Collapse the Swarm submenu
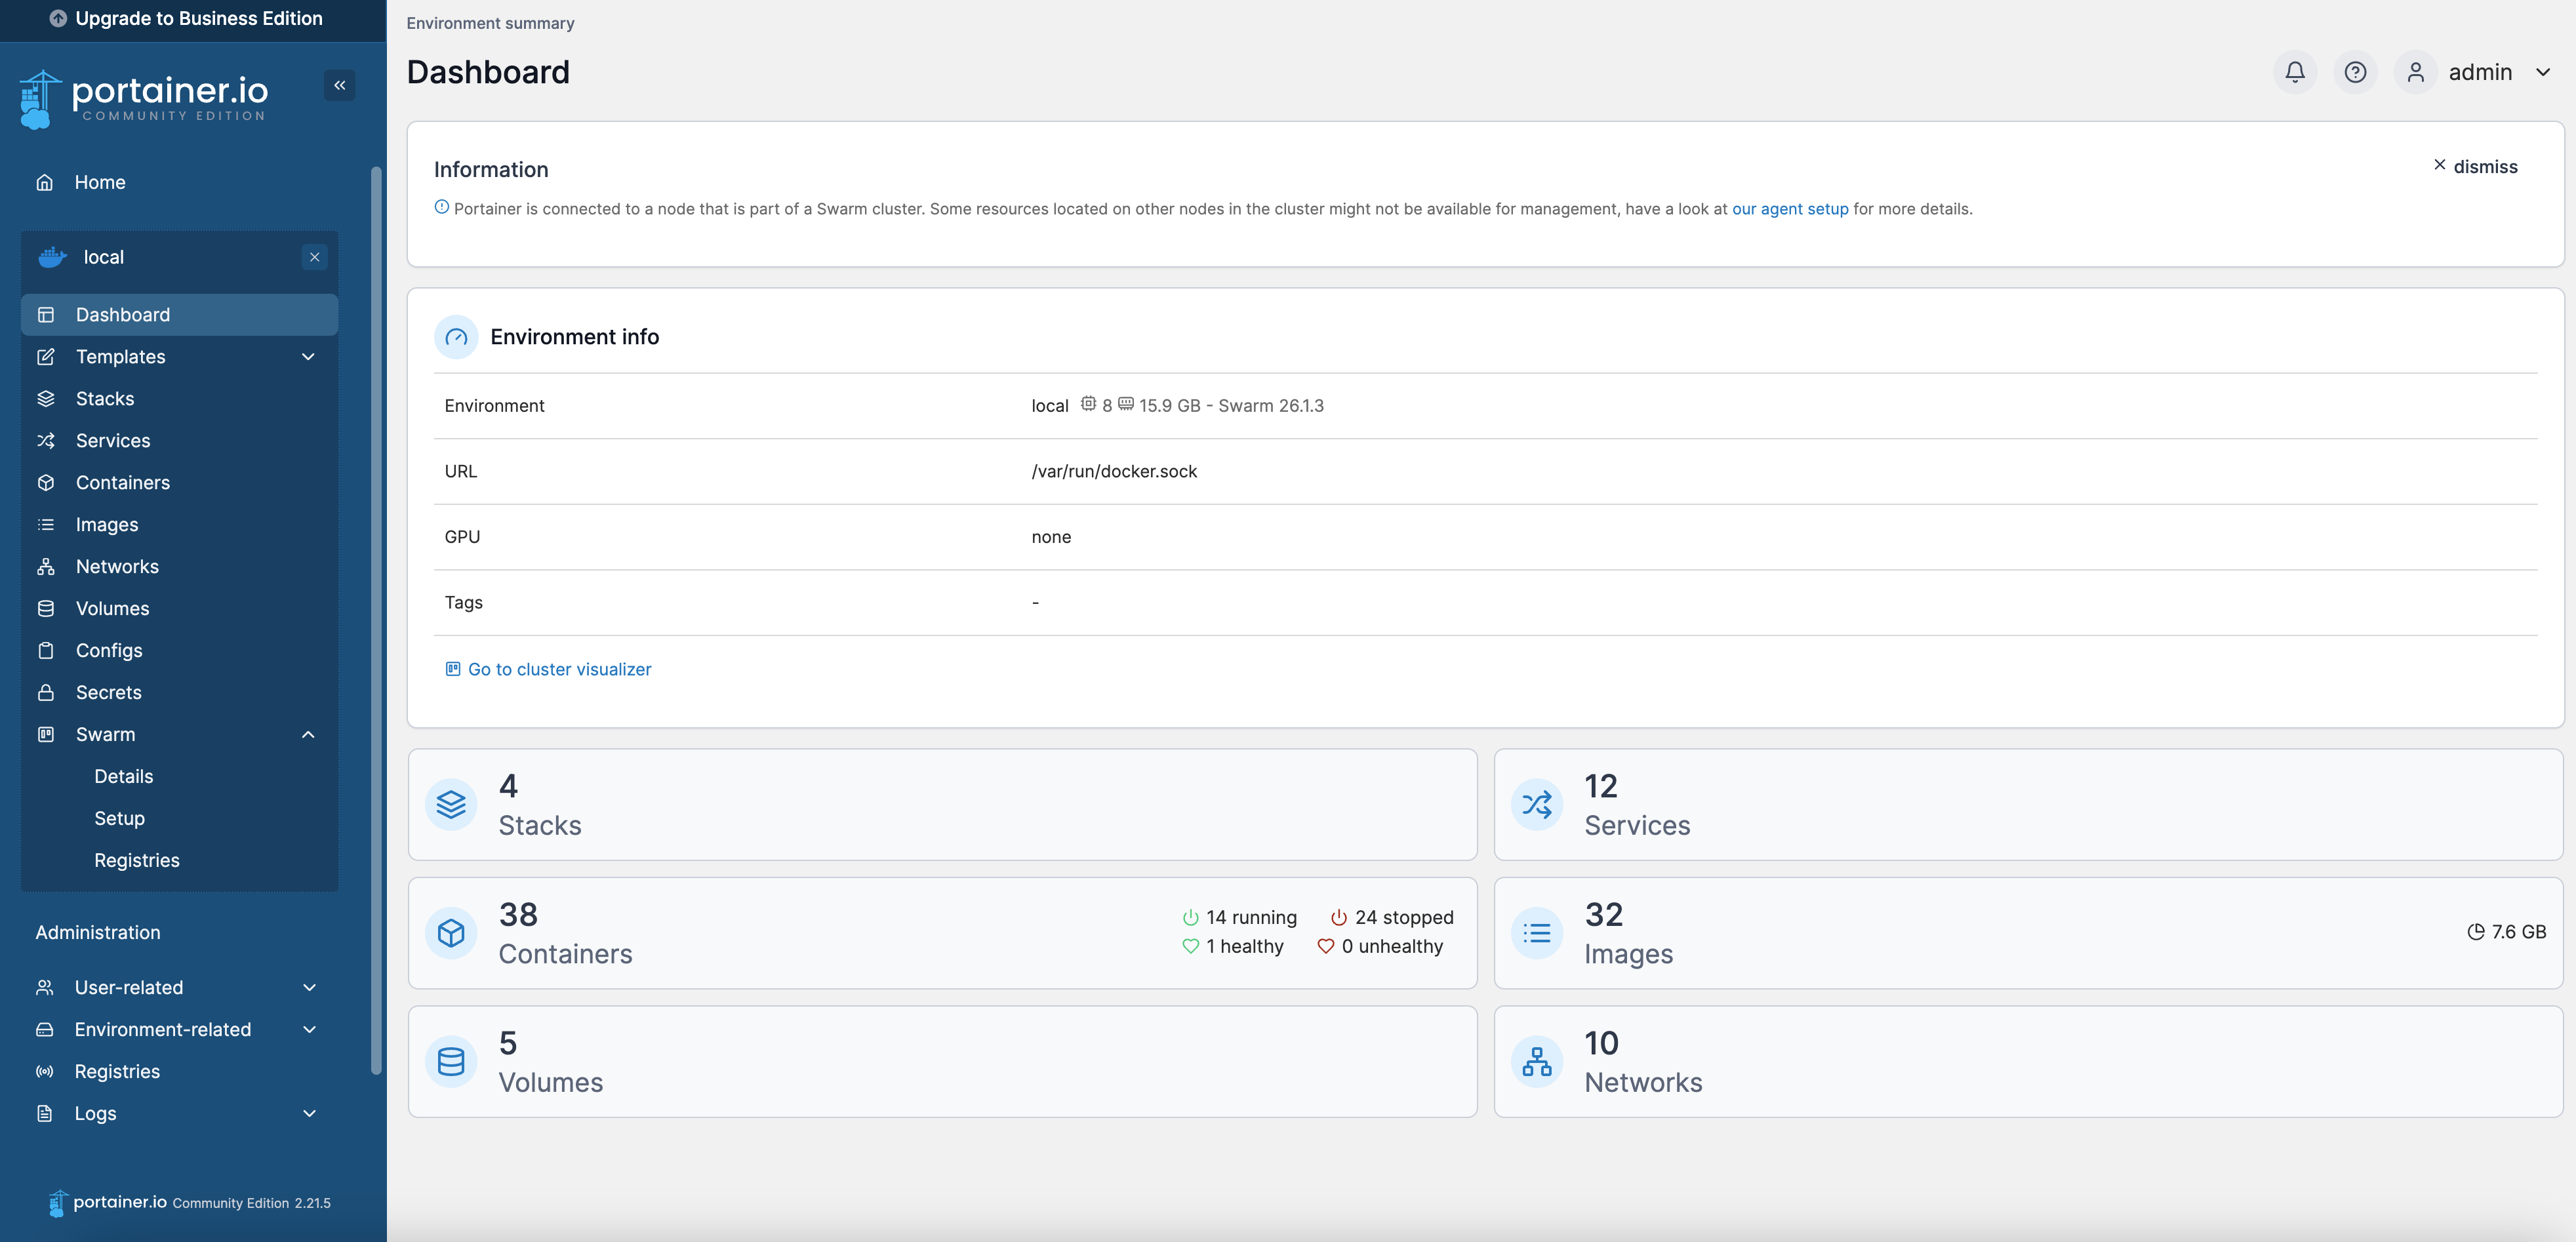The width and height of the screenshot is (2576, 1242). (308, 734)
